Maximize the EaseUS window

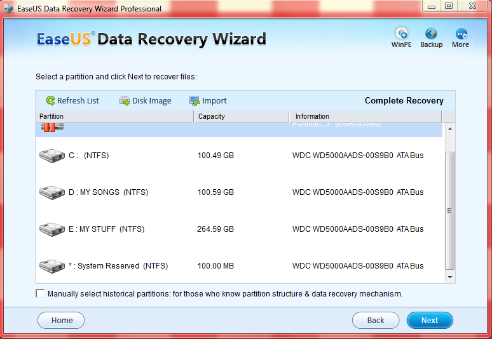point(449,6)
